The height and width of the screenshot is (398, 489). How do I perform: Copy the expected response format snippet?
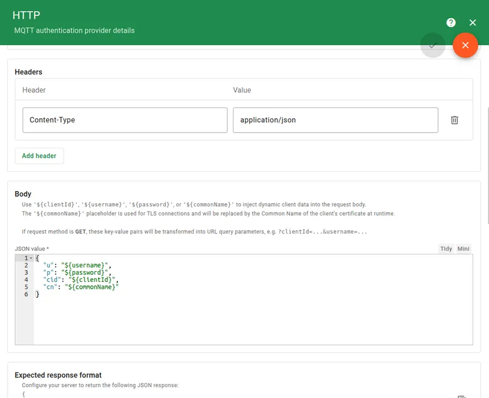coord(462,396)
